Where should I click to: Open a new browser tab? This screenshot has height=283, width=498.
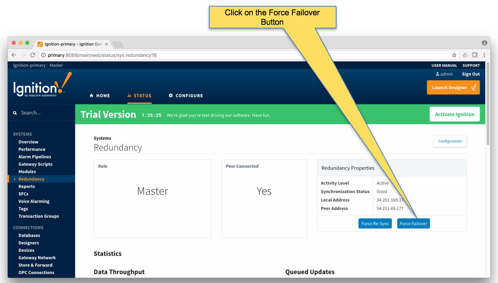pos(118,44)
